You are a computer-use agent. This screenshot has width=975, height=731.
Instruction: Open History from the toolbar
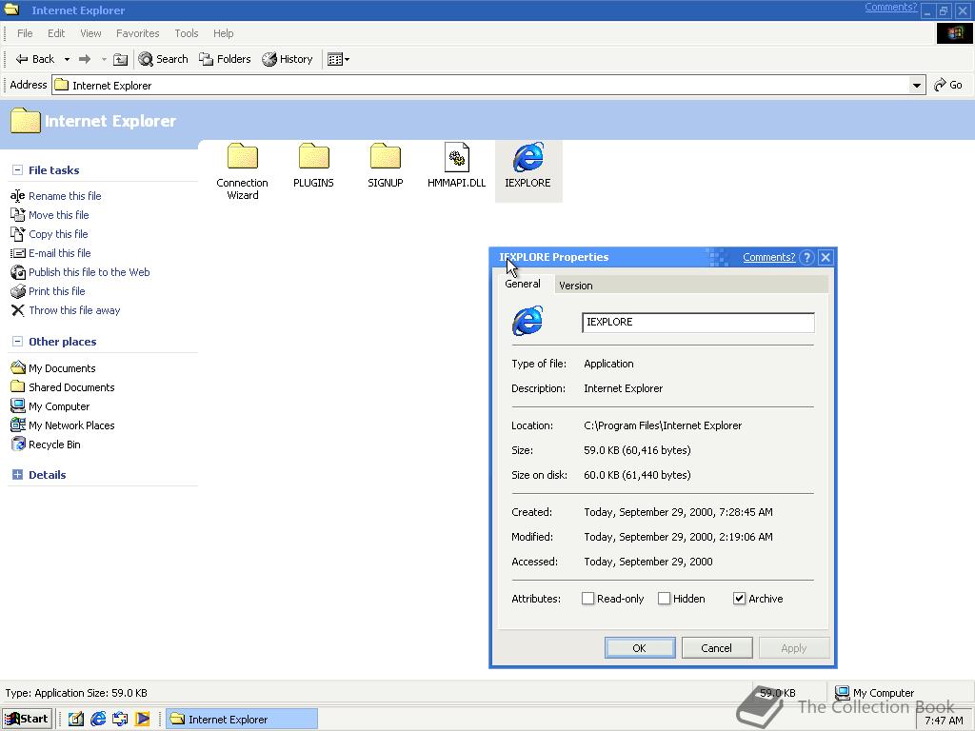[288, 59]
